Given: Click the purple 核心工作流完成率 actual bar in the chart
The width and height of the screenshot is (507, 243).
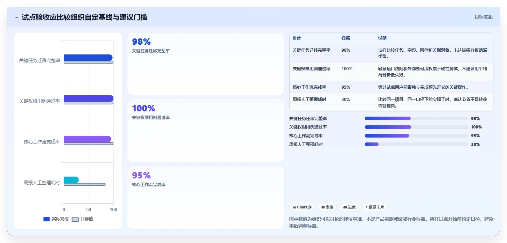Looking at the screenshot, I should pyautogui.click(x=87, y=139).
